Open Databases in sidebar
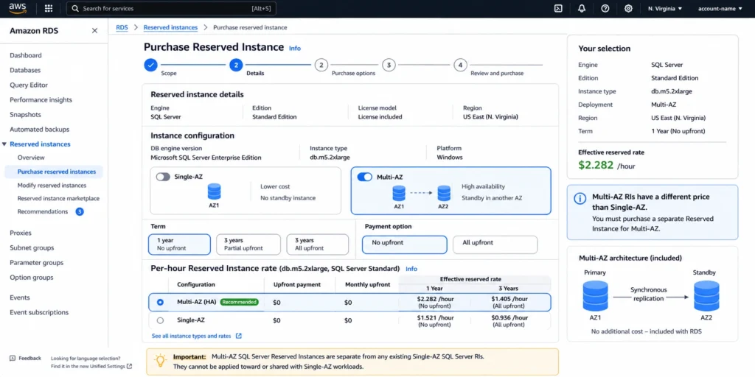Screen dimensions: 755x377 (x=26, y=70)
